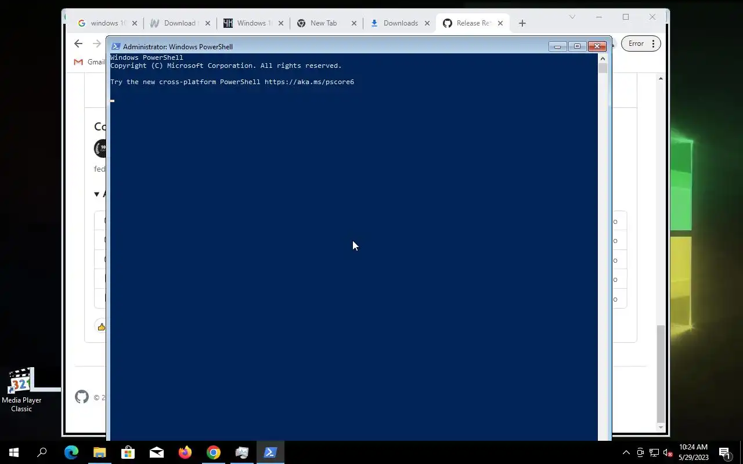Image resolution: width=743 pixels, height=464 pixels.
Task: Open Chrome tab search dropdown
Action: [572, 17]
